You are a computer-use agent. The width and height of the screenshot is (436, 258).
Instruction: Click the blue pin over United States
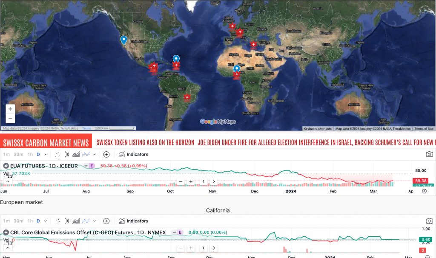pos(123,40)
